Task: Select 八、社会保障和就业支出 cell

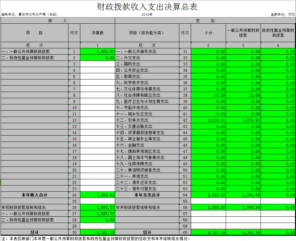Action: point(147,95)
